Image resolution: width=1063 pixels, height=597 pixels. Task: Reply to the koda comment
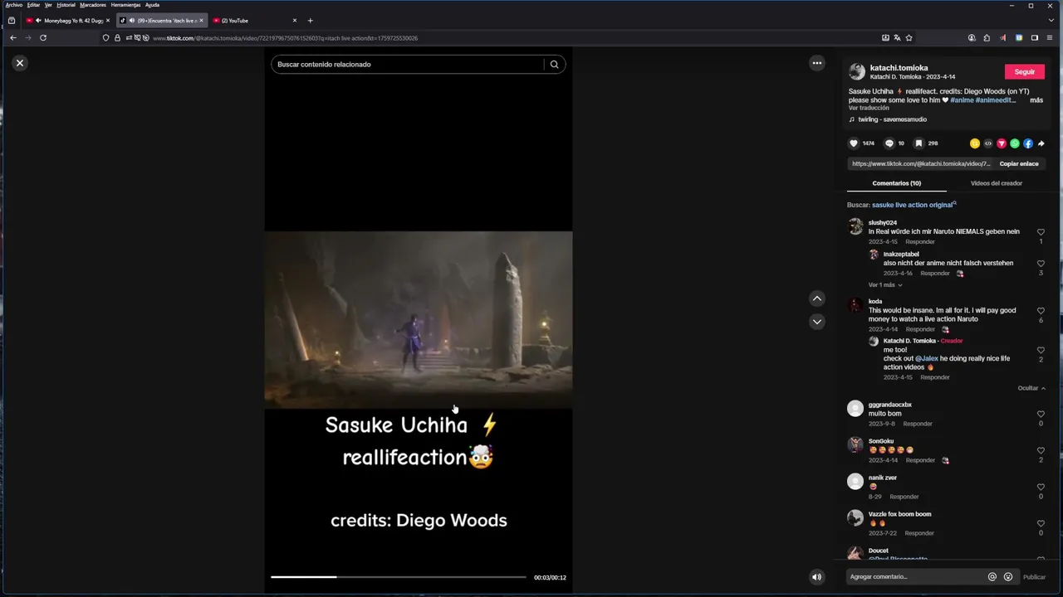[x=920, y=329]
